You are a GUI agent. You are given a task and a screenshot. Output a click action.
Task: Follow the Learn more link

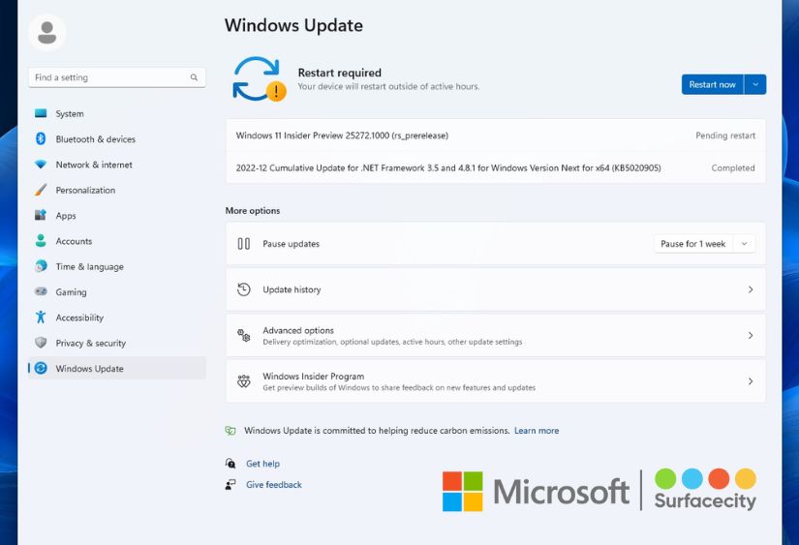pos(537,431)
